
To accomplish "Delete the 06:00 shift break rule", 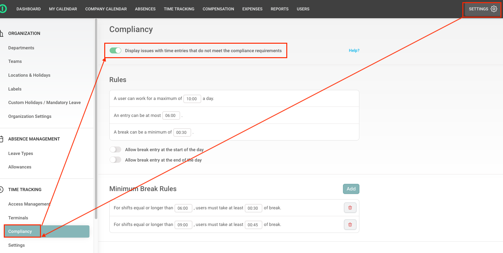I will tap(350, 208).
